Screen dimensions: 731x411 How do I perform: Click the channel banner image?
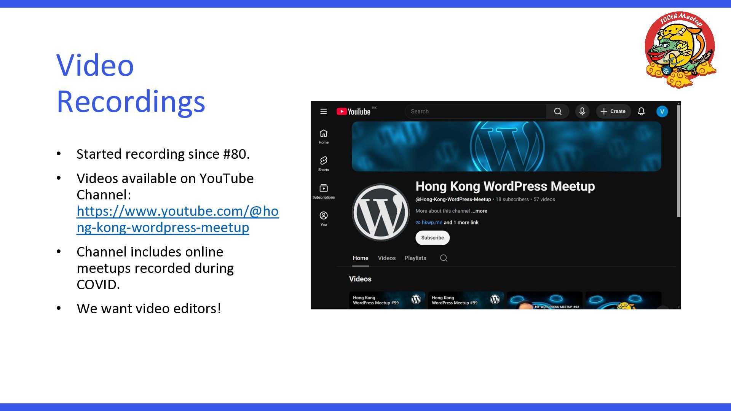click(x=506, y=147)
